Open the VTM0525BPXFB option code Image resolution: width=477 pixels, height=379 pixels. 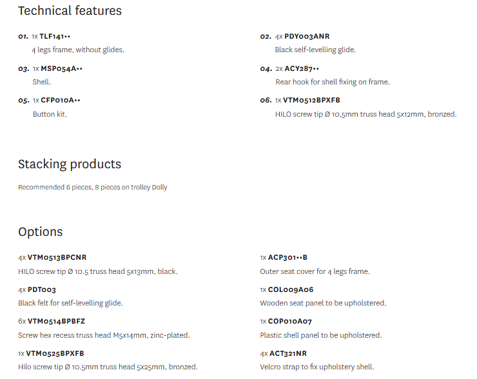point(55,353)
